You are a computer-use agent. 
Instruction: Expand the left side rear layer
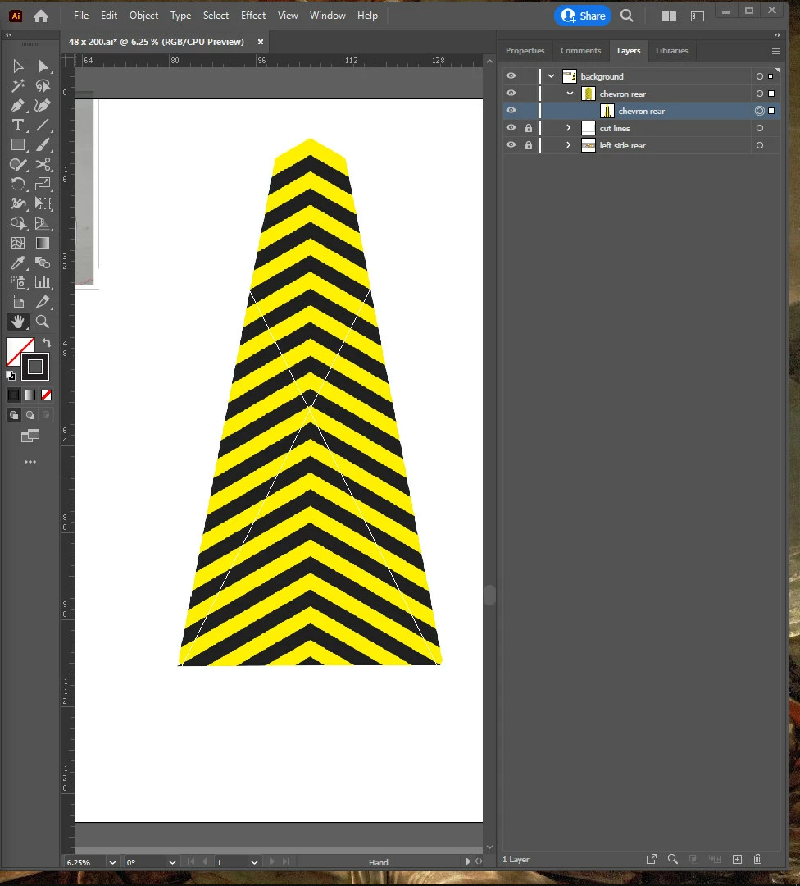569,145
